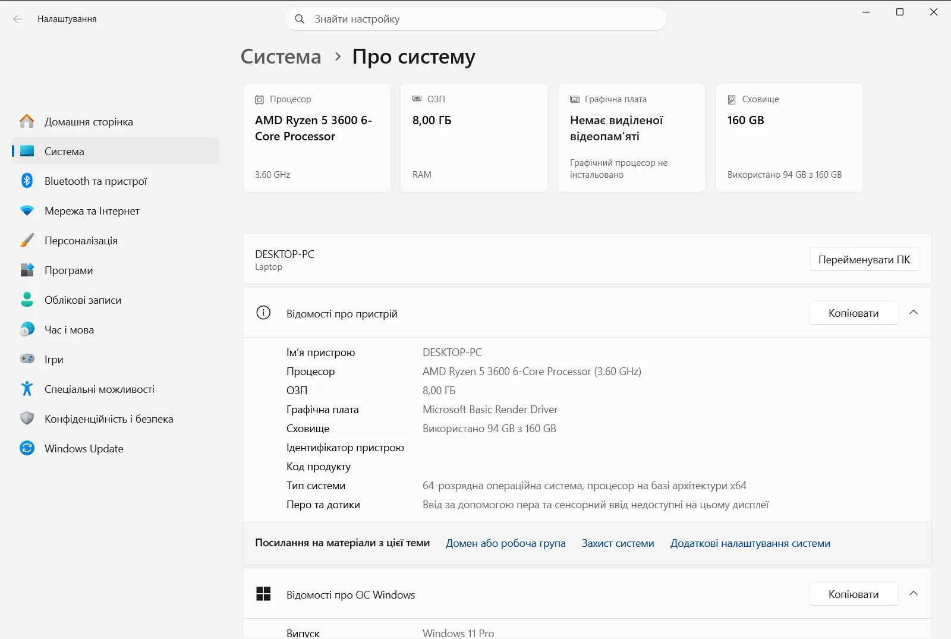The height and width of the screenshot is (639, 951).
Task: Click the Сховище storage icon on the card
Action: (732, 99)
